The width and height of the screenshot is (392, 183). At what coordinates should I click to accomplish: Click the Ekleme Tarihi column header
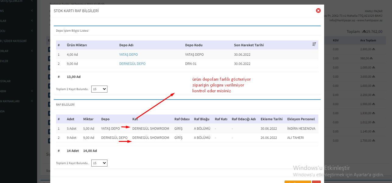(x=271, y=119)
